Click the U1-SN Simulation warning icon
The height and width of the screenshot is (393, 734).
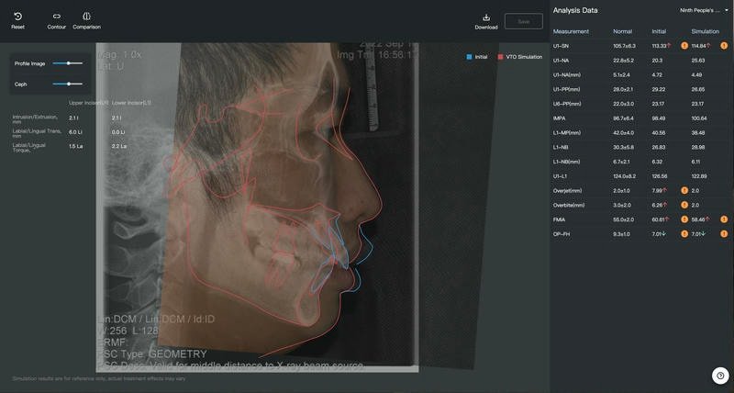[724, 45]
